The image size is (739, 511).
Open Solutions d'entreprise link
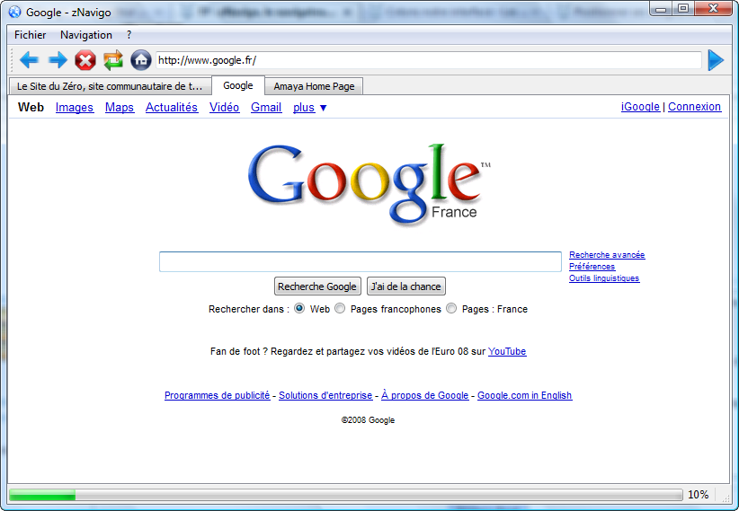[325, 396]
